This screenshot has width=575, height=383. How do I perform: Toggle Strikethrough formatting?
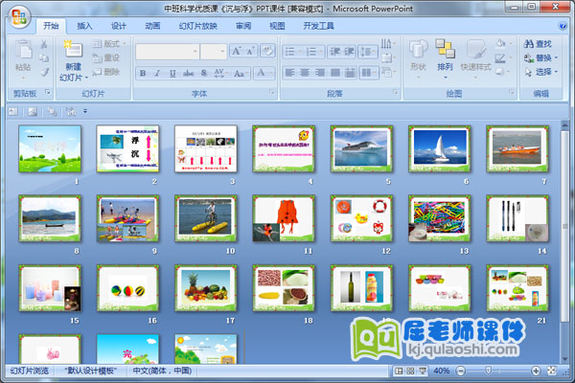(188, 74)
